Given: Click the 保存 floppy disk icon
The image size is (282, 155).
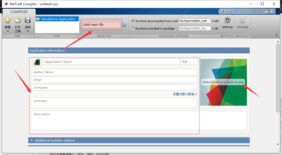Looking at the screenshot, I should point(28,20).
